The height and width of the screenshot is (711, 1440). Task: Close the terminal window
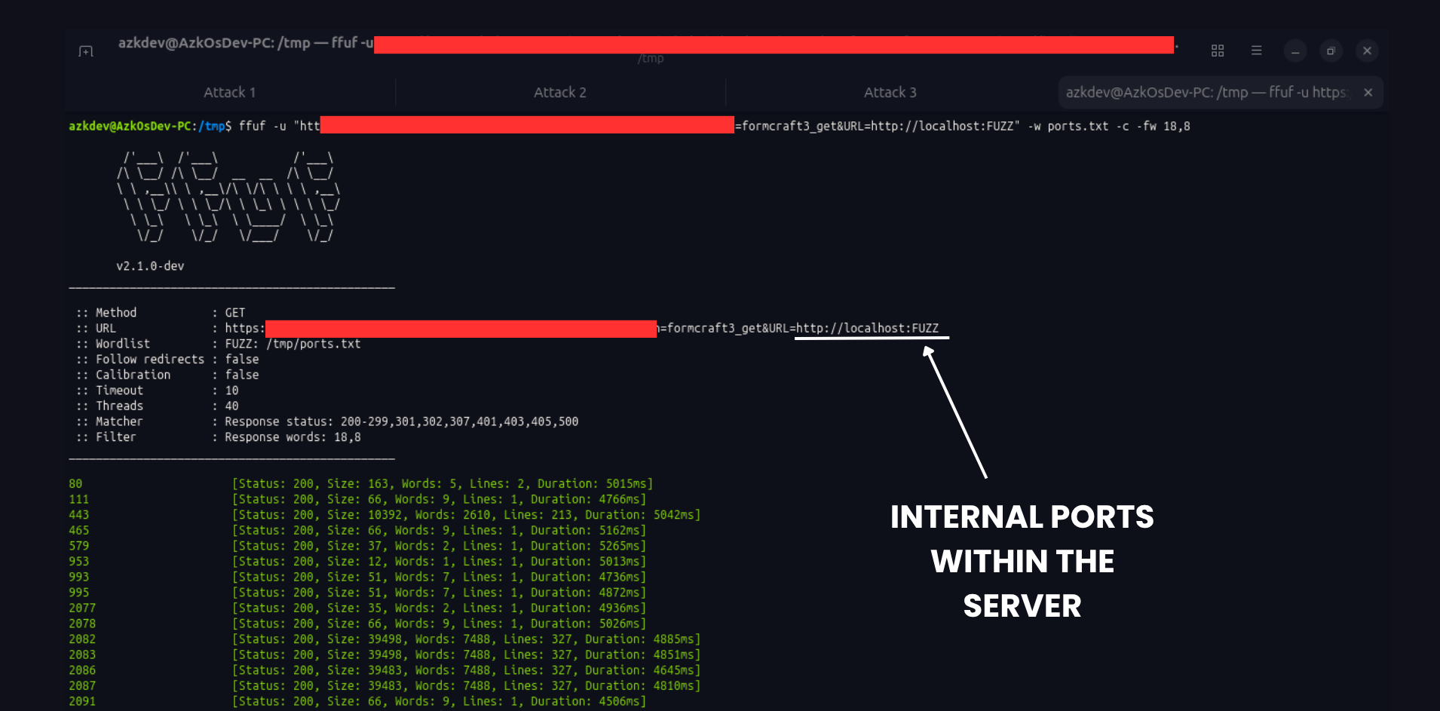(x=1367, y=51)
